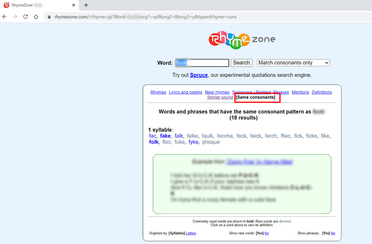Click the RhymeZone logo

(242, 40)
